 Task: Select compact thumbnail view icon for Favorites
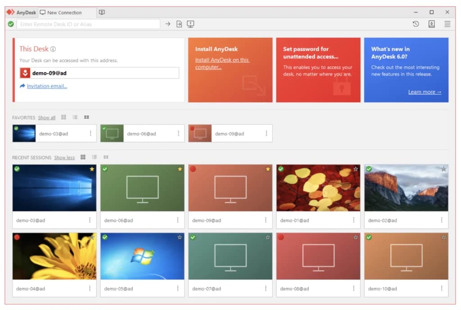click(86, 117)
